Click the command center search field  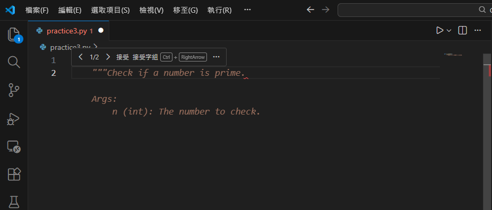[x=415, y=10]
